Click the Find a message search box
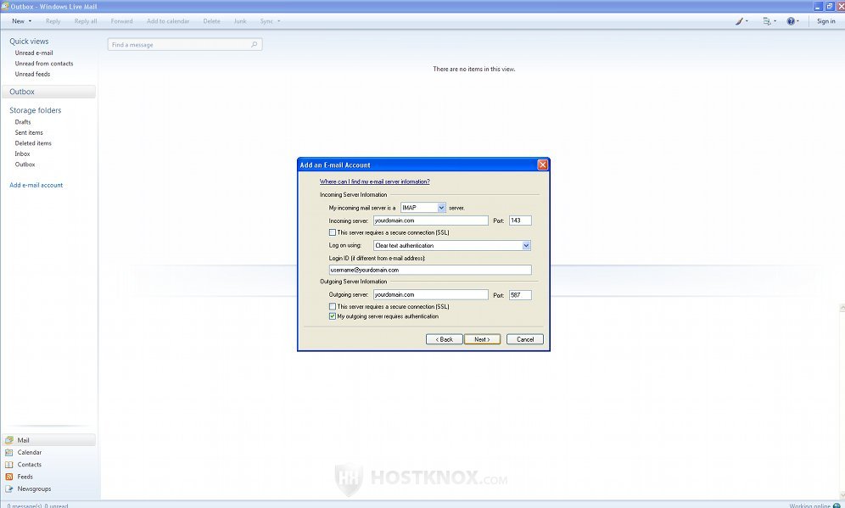This screenshot has height=508, width=845. click(x=185, y=44)
